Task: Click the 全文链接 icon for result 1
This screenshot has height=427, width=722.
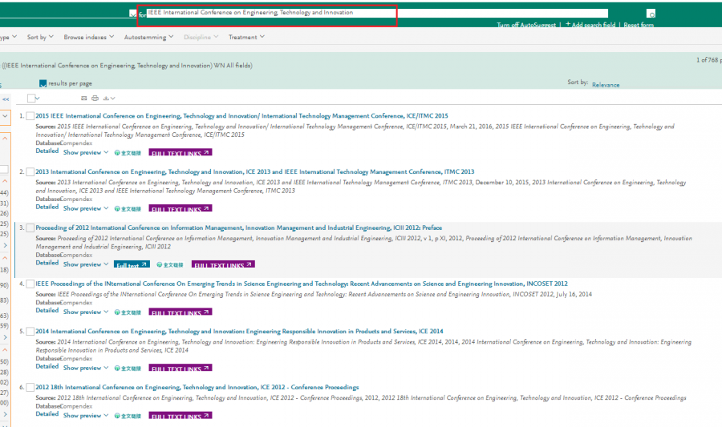Action: pos(128,152)
